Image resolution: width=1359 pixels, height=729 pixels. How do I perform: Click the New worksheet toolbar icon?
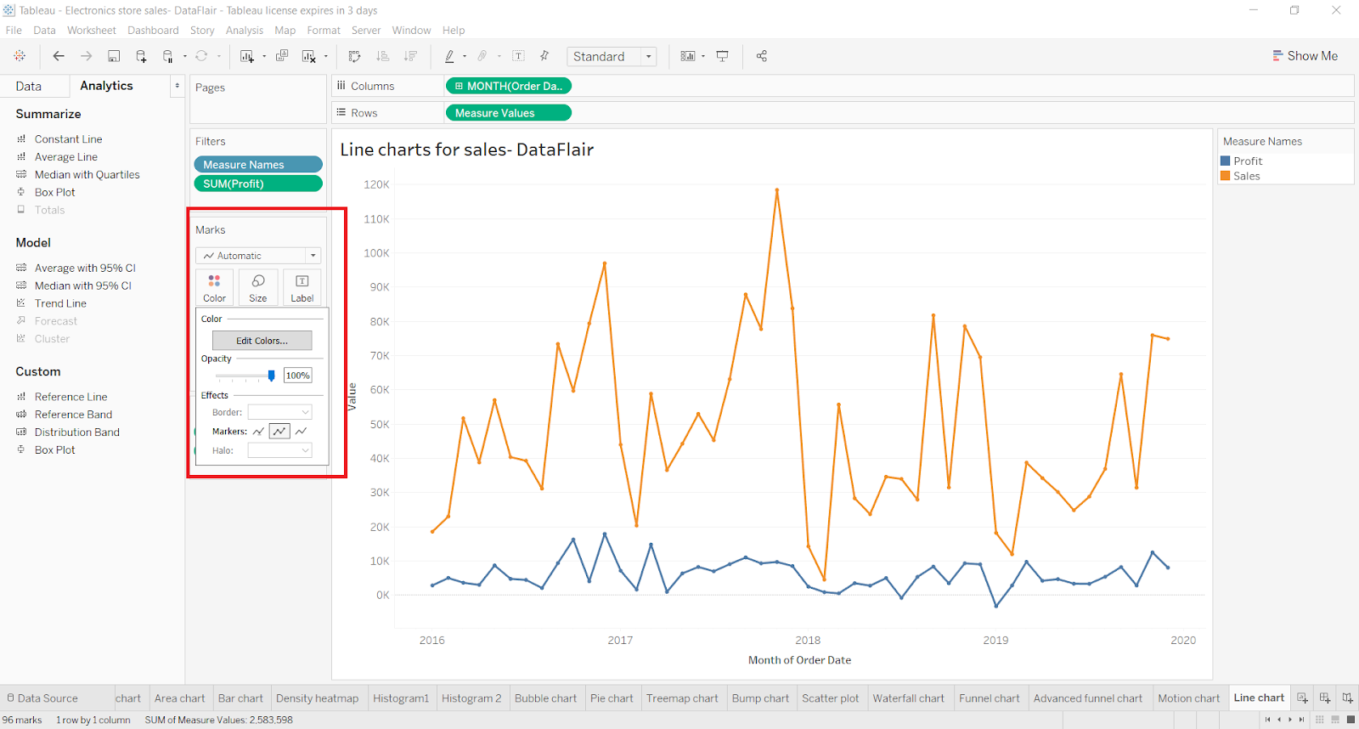247,56
